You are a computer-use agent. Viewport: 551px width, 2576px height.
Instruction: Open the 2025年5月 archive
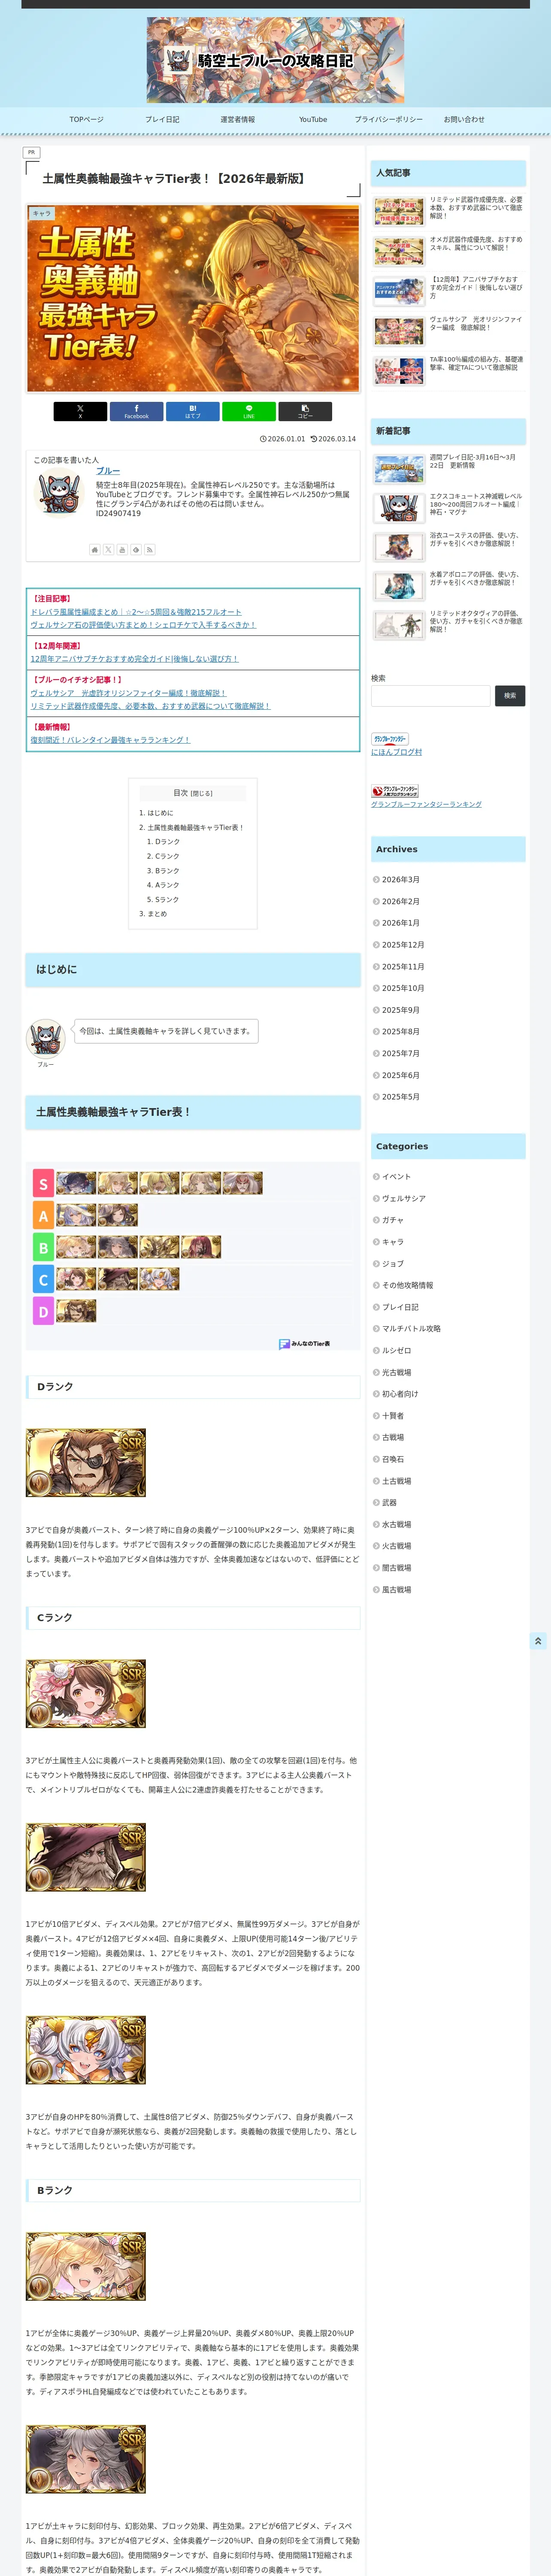point(400,1097)
